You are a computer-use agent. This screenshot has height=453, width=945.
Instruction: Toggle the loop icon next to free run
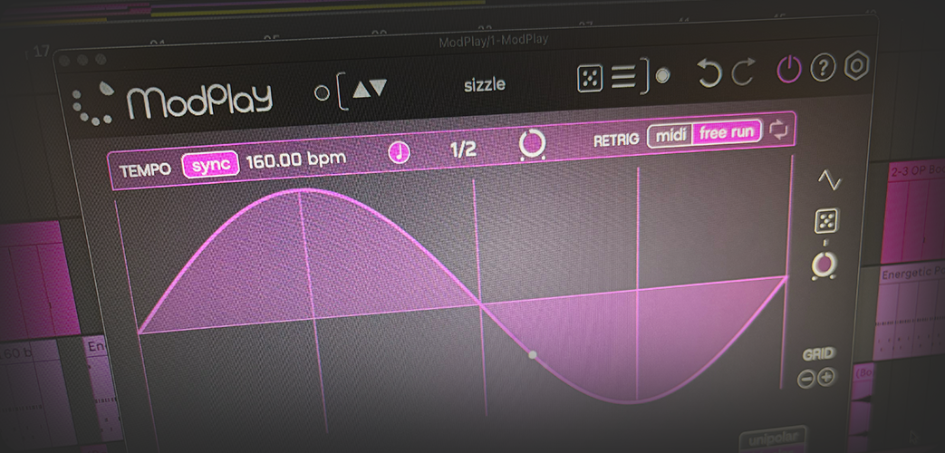[x=778, y=130]
